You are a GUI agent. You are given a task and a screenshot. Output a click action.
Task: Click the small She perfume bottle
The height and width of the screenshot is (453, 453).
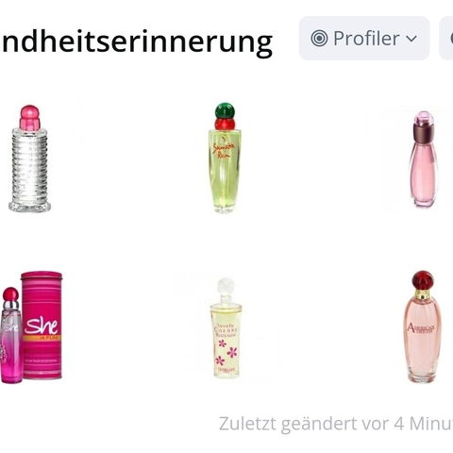point(11,335)
